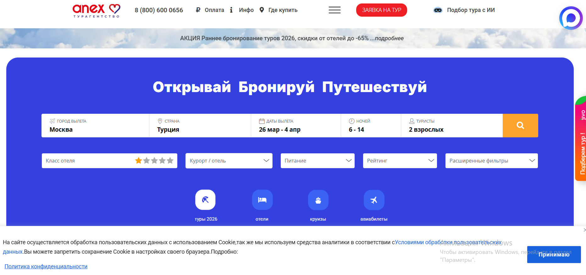The height and width of the screenshot is (275, 586).
Task: Open the Туристы 2 взрослых selector
Action: click(452, 125)
